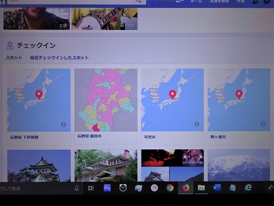Viewport: 274px width, 206px height.
Task: Click the ホーム link in Facebook header
Action: coord(196,1)
